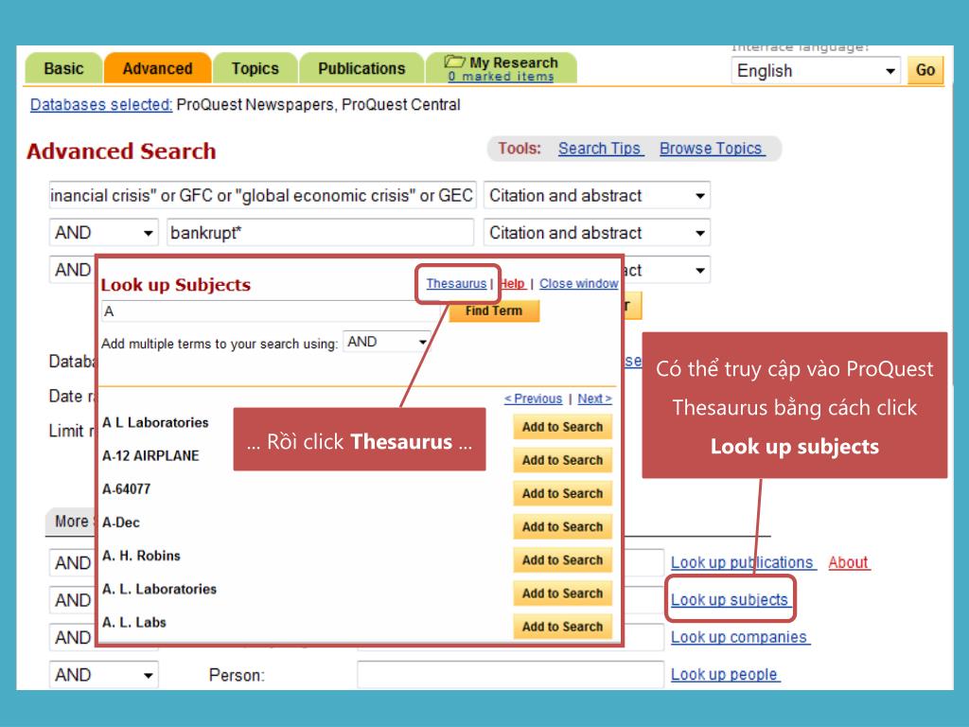Click the first search box with financial crisis query
Viewport: 969px width, 727px height.
click(x=263, y=195)
